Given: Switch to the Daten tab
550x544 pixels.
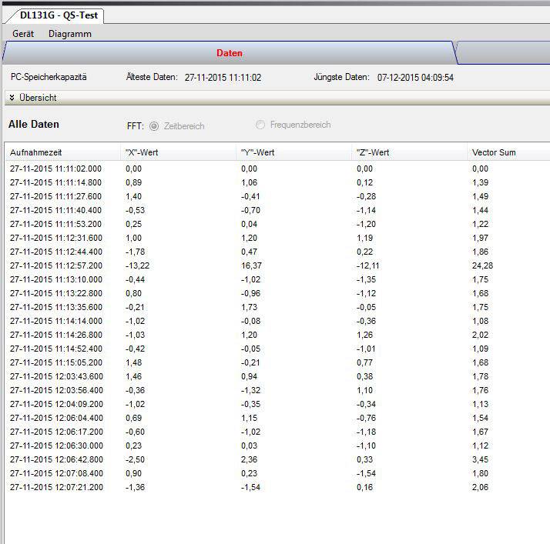Looking at the screenshot, I should point(229,53).
